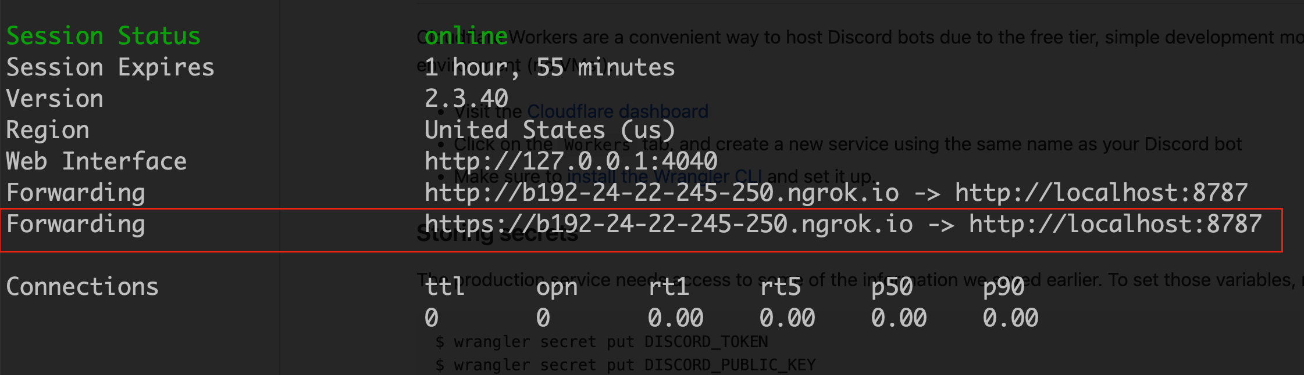This screenshot has width=1304, height=375.
Task: Click the "ttl" column header
Action: 445,287
